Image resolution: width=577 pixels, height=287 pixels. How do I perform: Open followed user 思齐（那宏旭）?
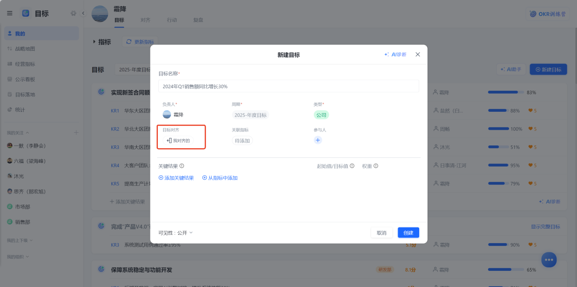[x=26, y=191]
